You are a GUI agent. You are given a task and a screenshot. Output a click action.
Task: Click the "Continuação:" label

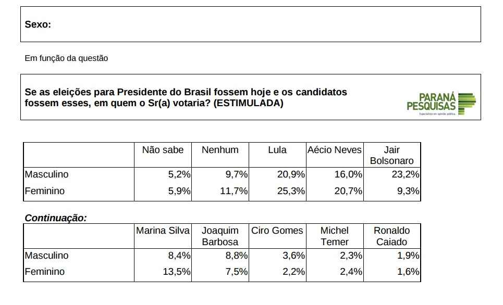56,218
